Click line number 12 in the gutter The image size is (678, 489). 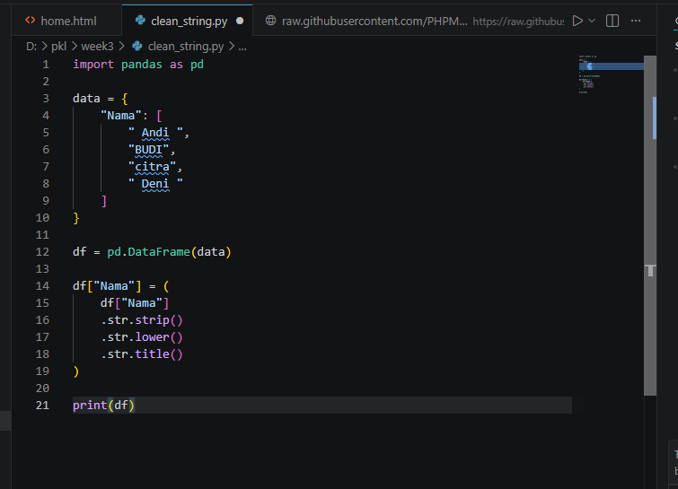(x=42, y=252)
